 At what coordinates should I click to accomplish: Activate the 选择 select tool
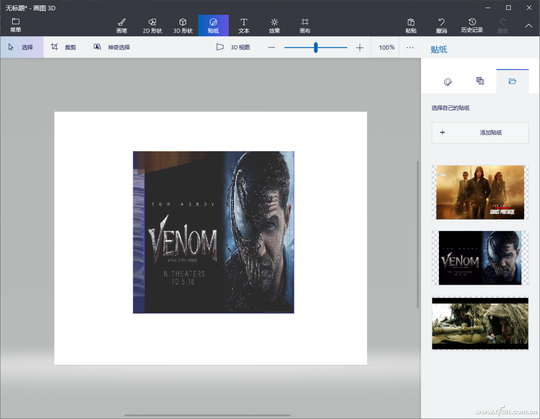pos(22,47)
